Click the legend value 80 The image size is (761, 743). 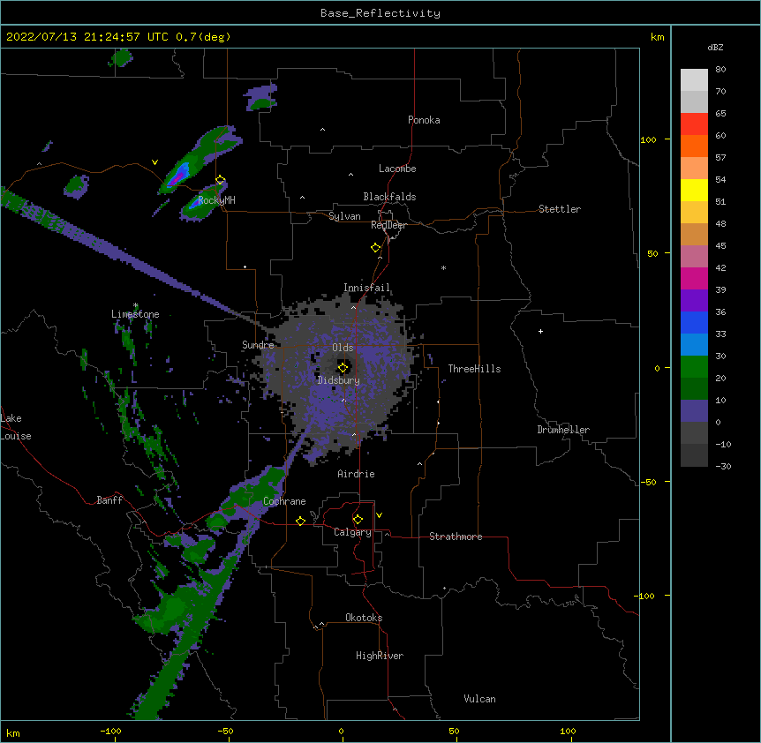click(x=720, y=70)
